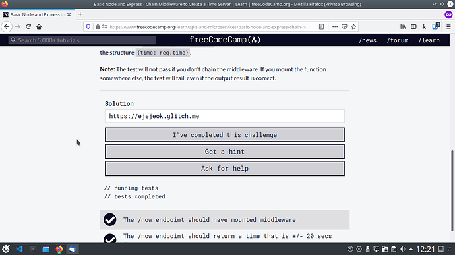Viewport: 455px width, 255px height.
Task: Toggle reader view icon in address bar
Action: (321, 27)
